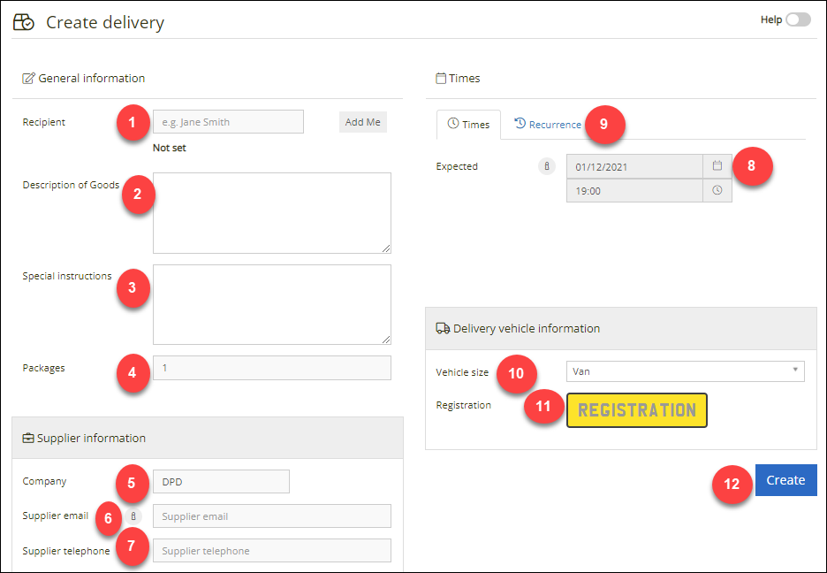Click into Description of Goods textarea
The width and height of the screenshot is (827, 573).
pos(272,213)
